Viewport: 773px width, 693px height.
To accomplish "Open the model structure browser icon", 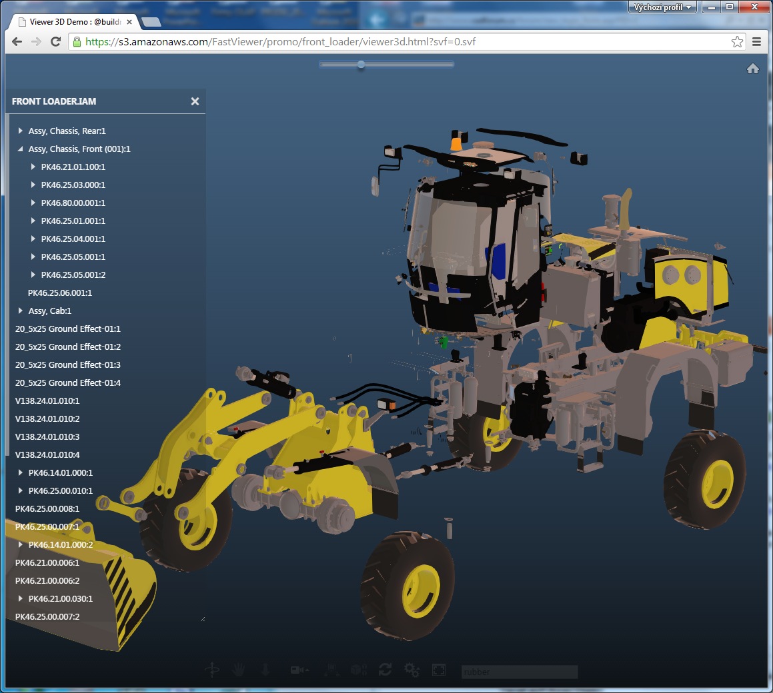I will pos(330,670).
